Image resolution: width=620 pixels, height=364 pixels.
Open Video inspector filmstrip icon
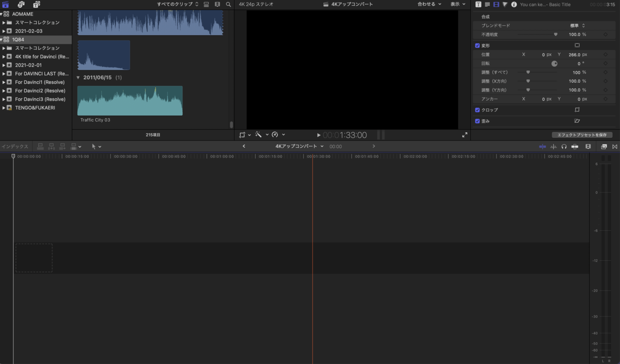496,4
